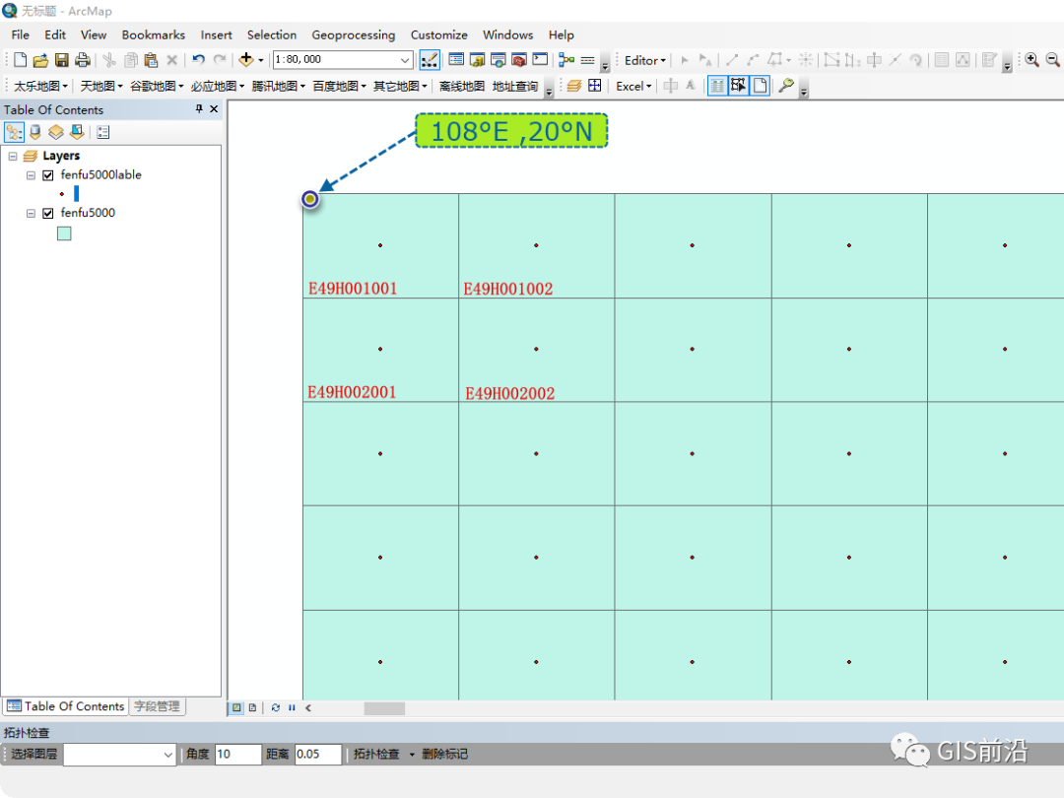Open the Excel dropdown menu
Viewport: 1064px width, 798px height.
coord(633,86)
